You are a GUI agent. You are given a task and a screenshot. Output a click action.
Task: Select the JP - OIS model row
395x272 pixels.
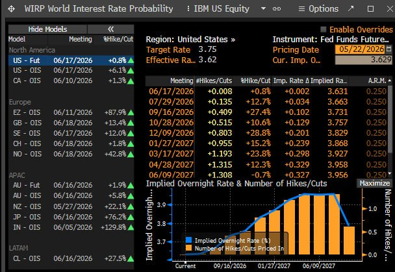point(71,217)
